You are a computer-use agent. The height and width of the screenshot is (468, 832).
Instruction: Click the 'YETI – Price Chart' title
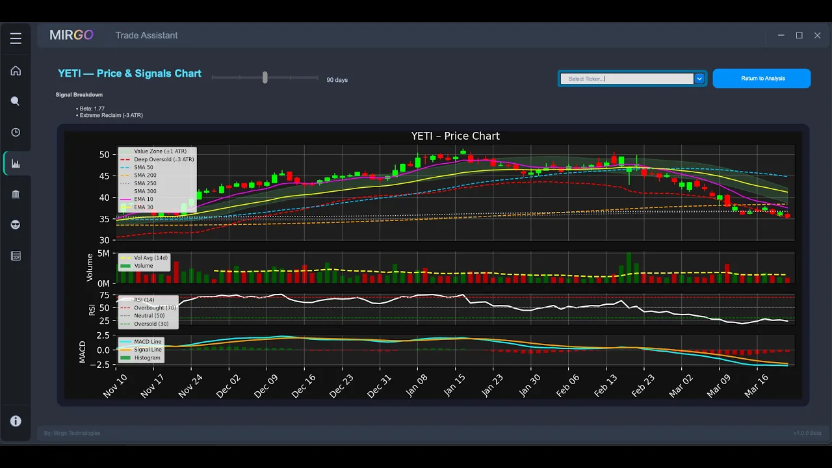point(455,136)
